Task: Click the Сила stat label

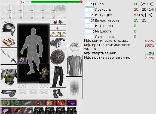Action: coord(99,4)
